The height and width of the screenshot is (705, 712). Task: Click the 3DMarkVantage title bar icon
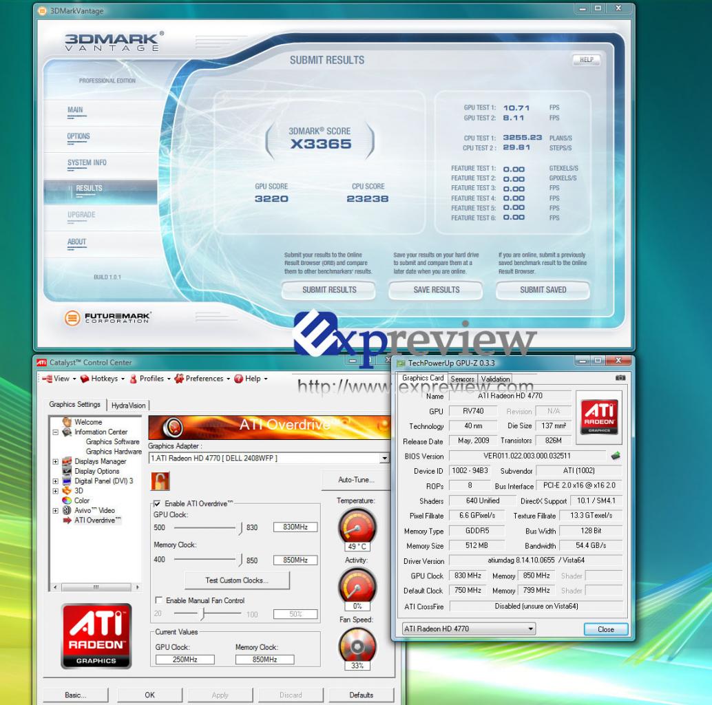pos(42,10)
